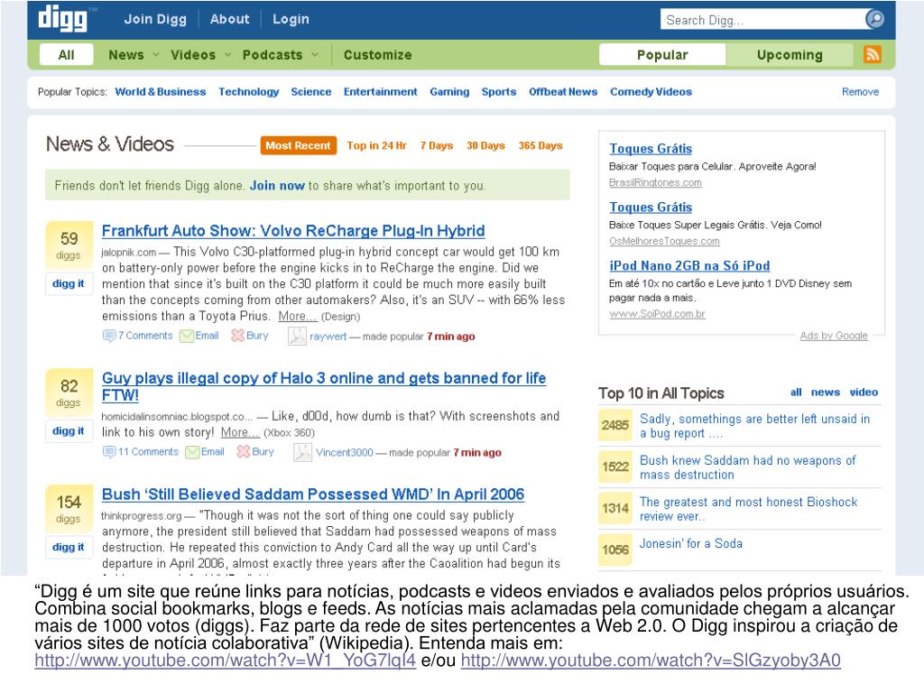The height and width of the screenshot is (693, 924).
Task: Click Bury X icon on Volvo story
Action: coord(237,336)
